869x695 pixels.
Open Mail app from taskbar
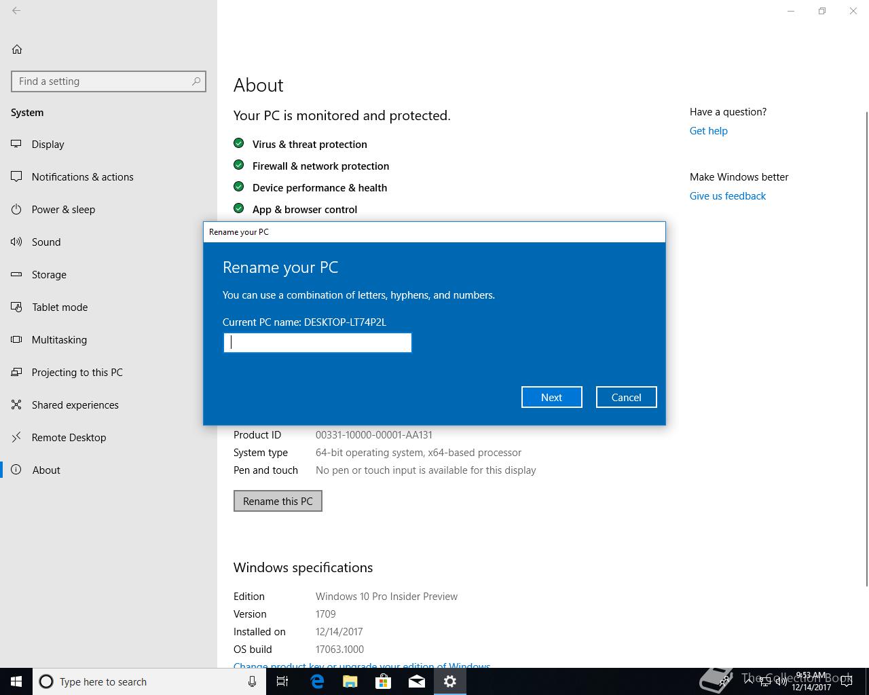416,681
